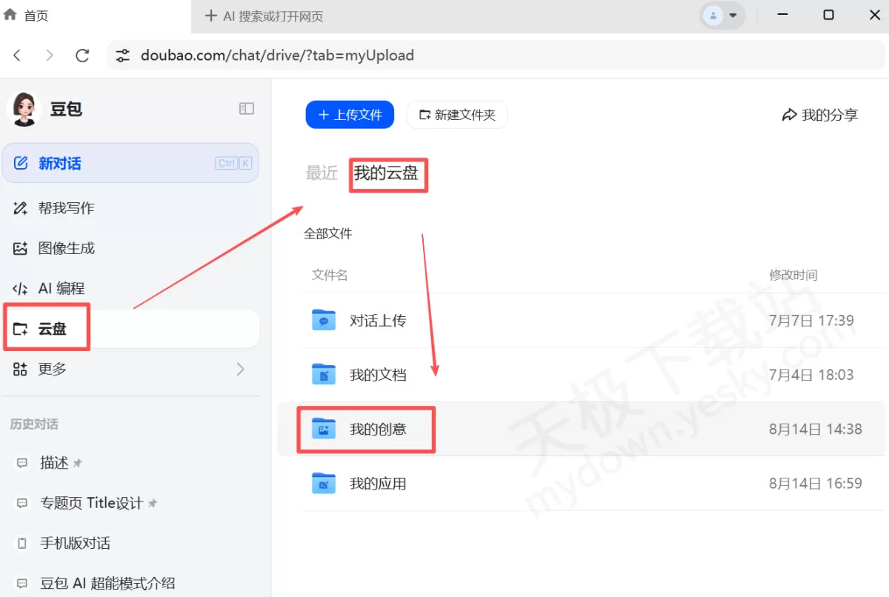The image size is (889, 597).
Task: Open 更多 menu item
Action: pyautogui.click(x=130, y=369)
